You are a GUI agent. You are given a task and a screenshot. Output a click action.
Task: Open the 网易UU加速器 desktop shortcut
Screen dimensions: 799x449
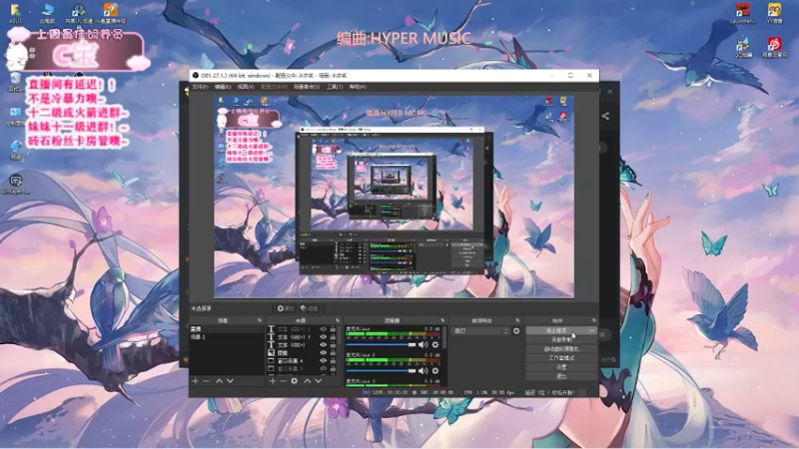(x=79, y=13)
